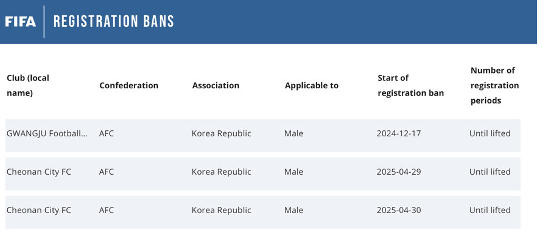Select the GWANGJU Football club cell

[47, 133]
